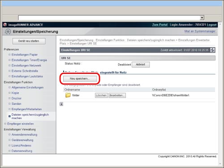Click the folder name text 'folder'
Viewport: 224px width, 168px height.
click(76, 95)
